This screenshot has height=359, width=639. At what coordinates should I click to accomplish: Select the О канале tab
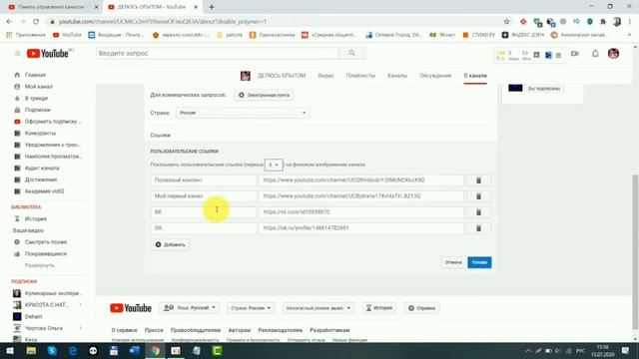475,76
